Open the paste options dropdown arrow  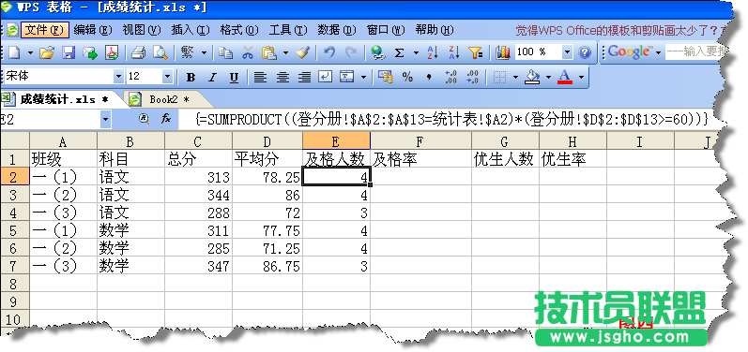pyautogui.click(x=285, y=52)
